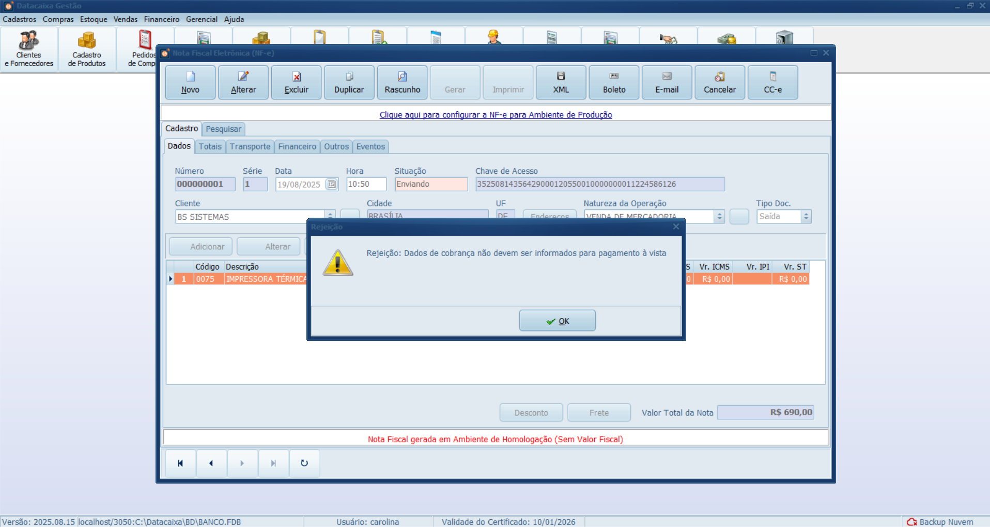Click the E-mail envelope button
The image size is (990, 527).
(x=667, y=82)
